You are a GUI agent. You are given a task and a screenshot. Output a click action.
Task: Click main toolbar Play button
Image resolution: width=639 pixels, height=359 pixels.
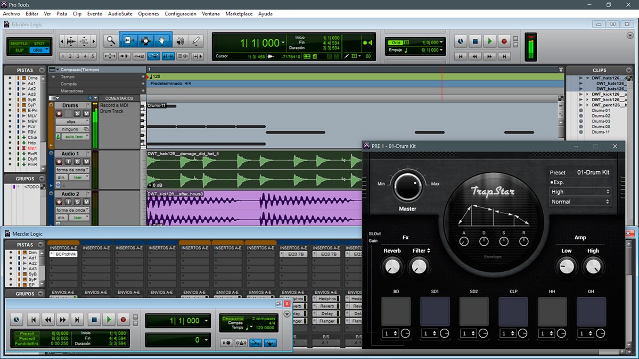click(x=489, y=41)
